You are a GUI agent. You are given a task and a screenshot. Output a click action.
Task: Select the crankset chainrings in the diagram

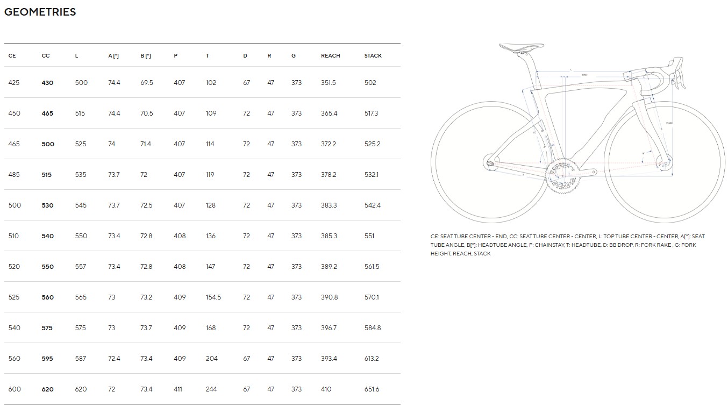(562, 175)
